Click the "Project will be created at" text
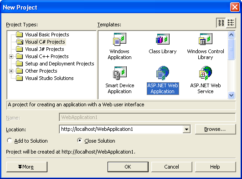The height and width of the screenshot is (179, 242). 71,152
